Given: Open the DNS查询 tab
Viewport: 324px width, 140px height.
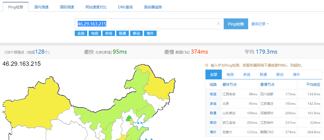Looking at the screenshot, I should [125, 7].
